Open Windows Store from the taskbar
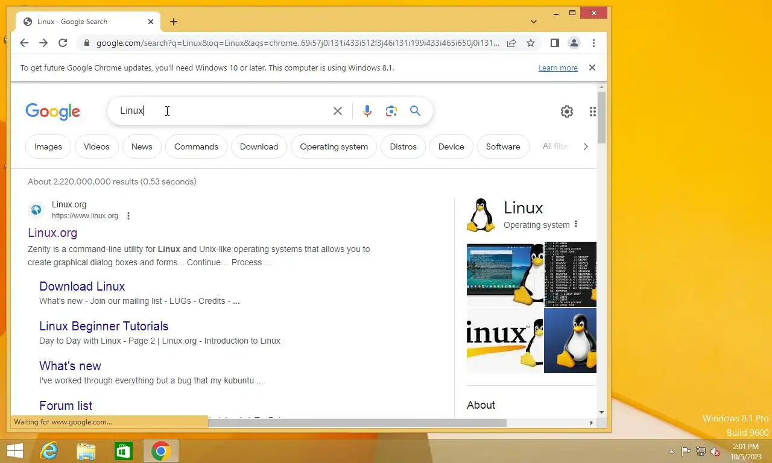 [x=124, y=451]
